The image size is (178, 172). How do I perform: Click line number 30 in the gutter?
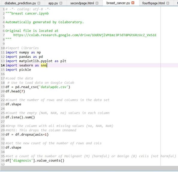(x=3, y=134)
